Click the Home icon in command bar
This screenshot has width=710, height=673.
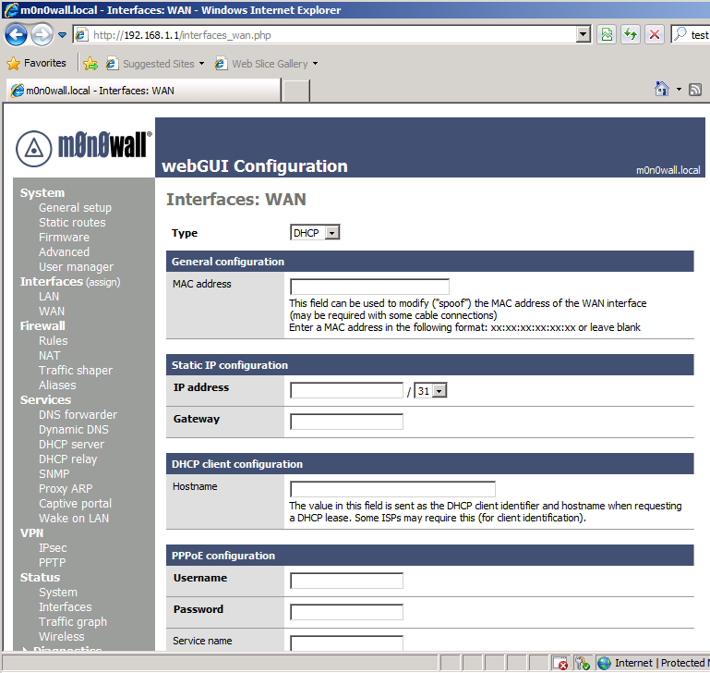661,90
